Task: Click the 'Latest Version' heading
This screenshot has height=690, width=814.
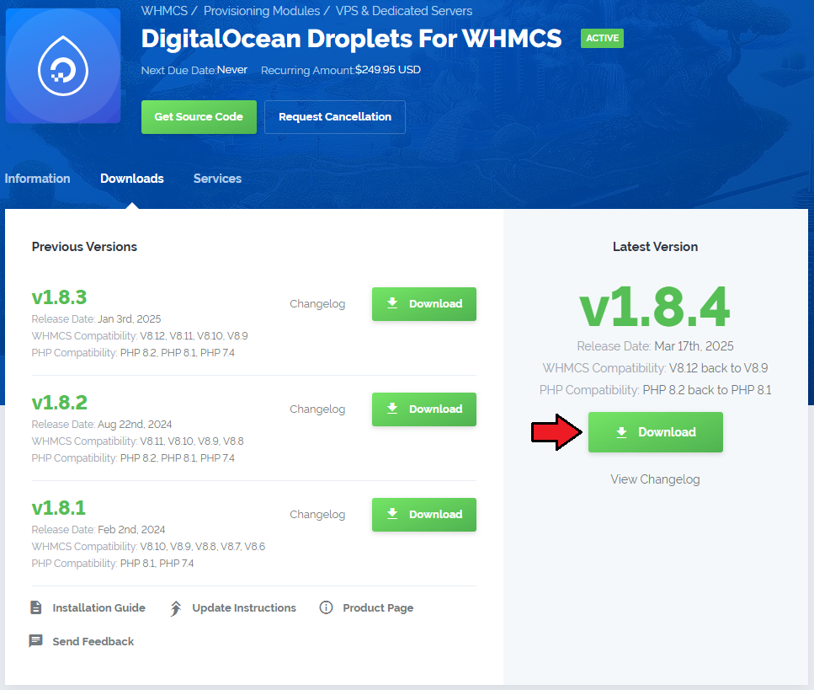Action: [655, 247]
